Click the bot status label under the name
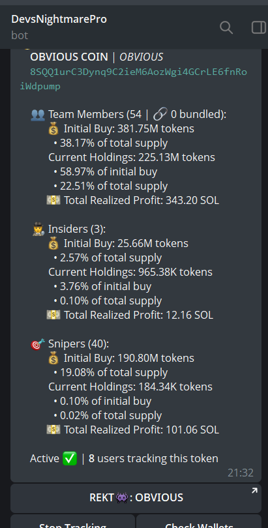Screen dimensions: 268x528 tap(20, 35)
